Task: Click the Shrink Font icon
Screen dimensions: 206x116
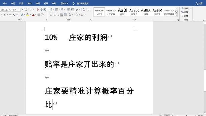Action: point(26,10)
